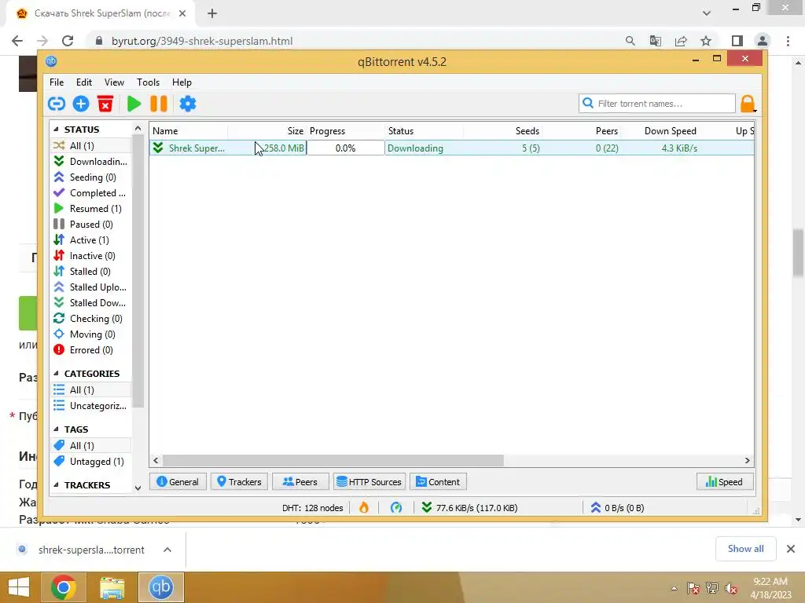Viewport: 805px width, 603px height.
Task: Reload the Chrome page
Action: pyautogui.click(x=68, y=41)
